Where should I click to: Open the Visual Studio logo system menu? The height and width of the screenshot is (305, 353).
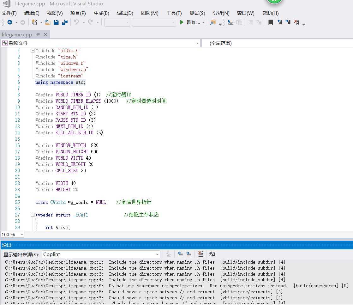[6, 3]
